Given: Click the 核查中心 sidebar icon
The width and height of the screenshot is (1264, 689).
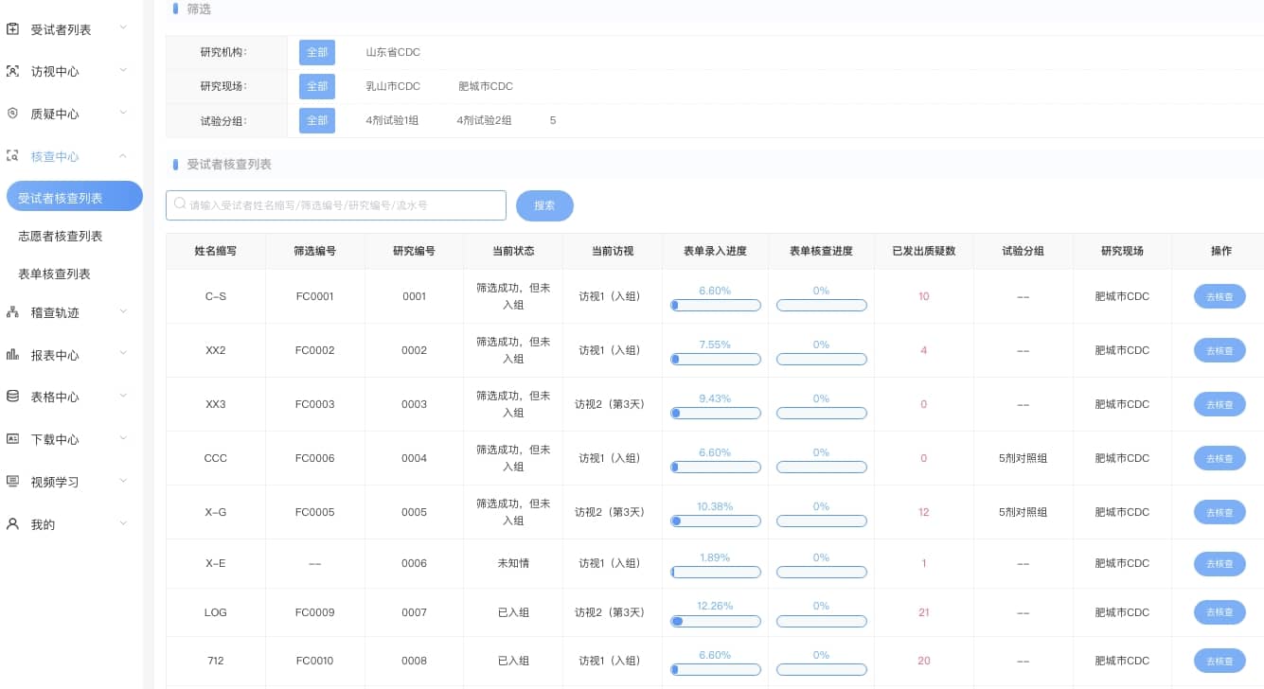Looking at the screenshot, I should click(x=12, y=156).
